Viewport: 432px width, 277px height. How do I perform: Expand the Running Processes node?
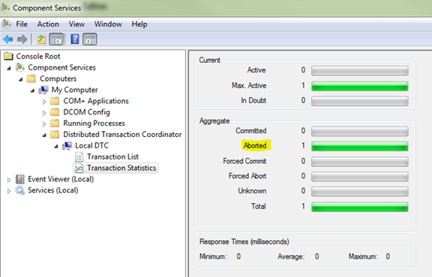pyautogui.click(x=44, y=124)
